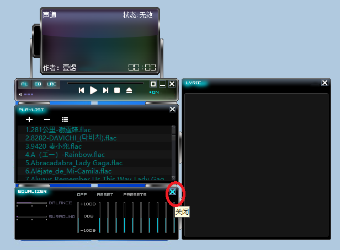Toggle the equalizer panel with EQ
Image resolution: width=340 pixels, height=250 pixels.
[x=38, y=84]
